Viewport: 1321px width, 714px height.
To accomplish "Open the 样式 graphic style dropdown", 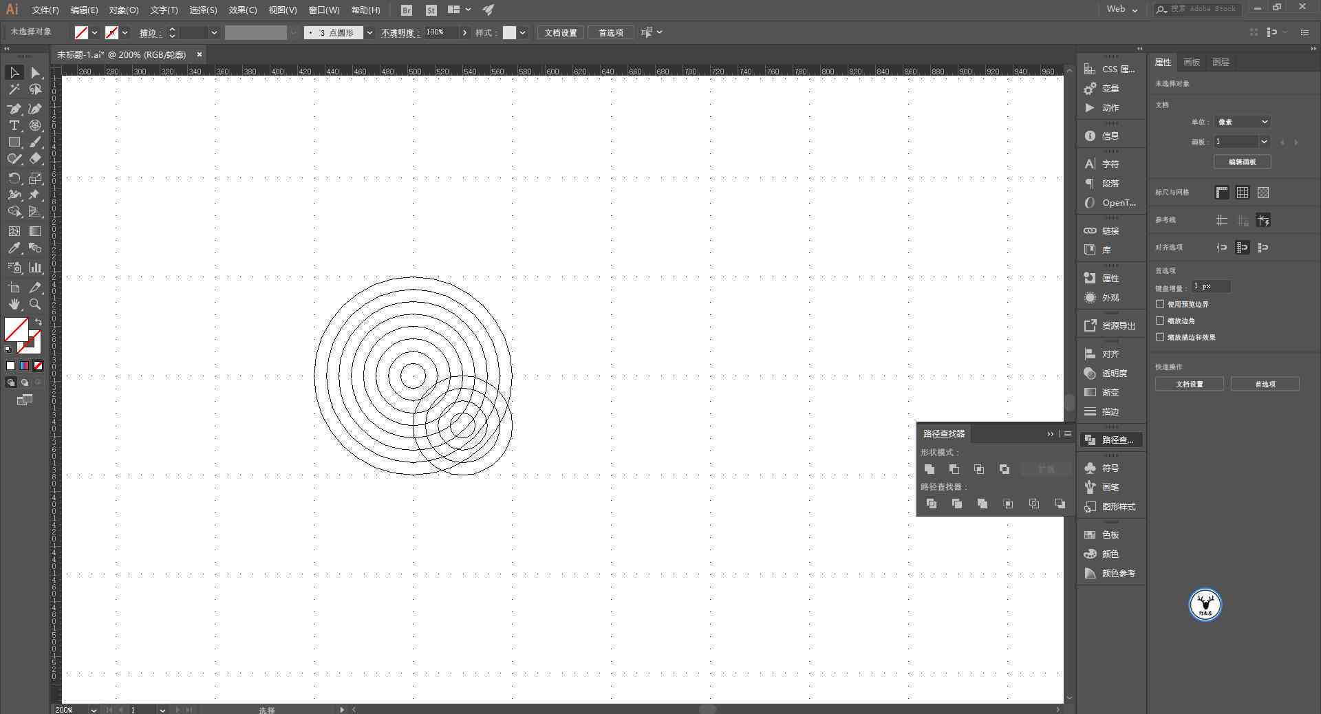I will 523,32.
